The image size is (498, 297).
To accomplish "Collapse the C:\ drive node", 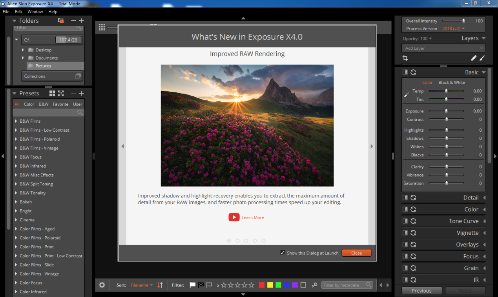I will click(x=16, y=40).
